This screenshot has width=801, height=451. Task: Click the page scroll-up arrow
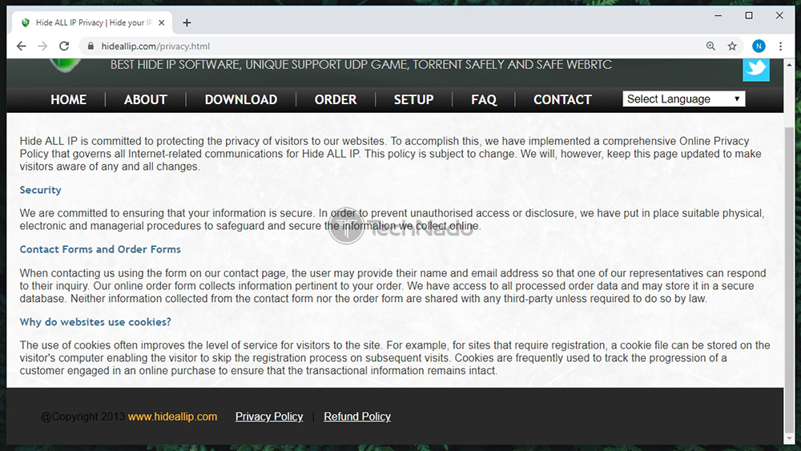click(x=789, y=65)
